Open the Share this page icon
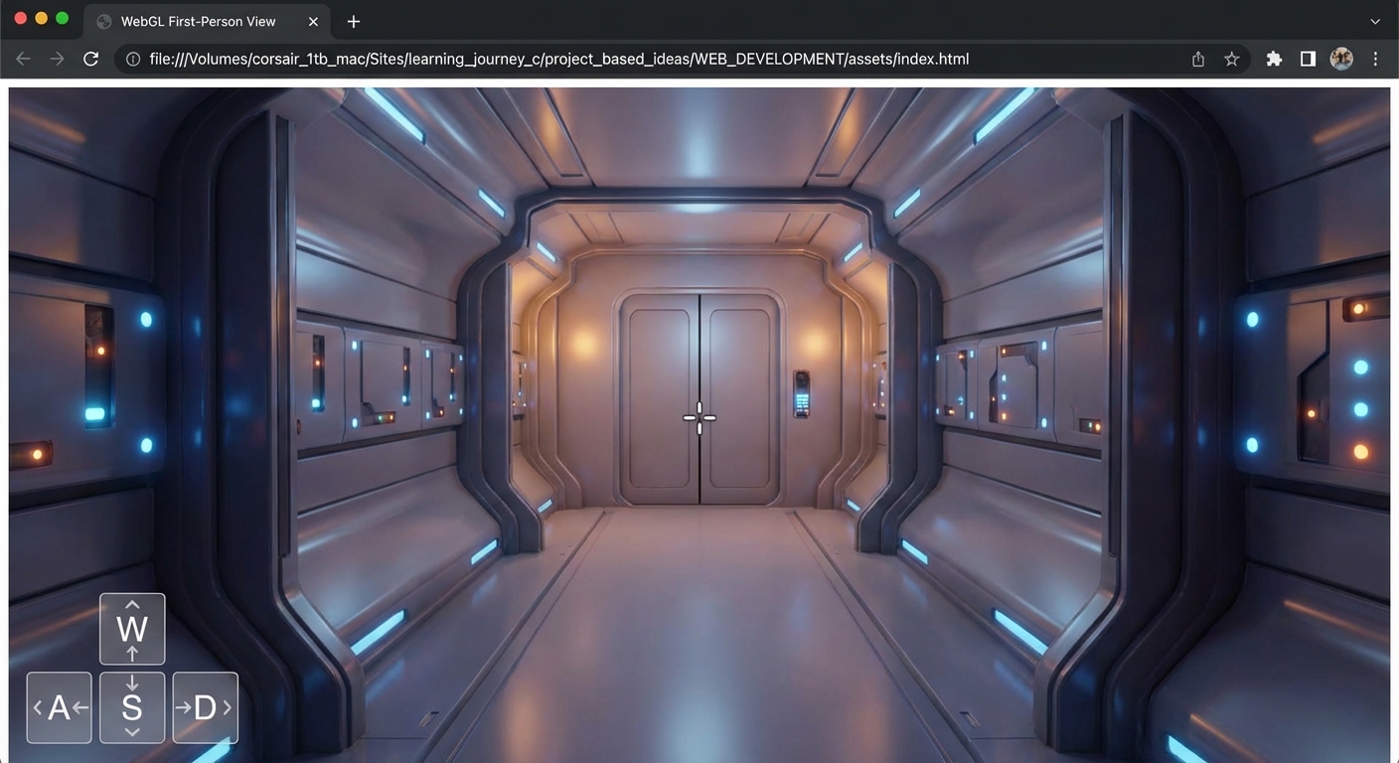 point(1198,59)
